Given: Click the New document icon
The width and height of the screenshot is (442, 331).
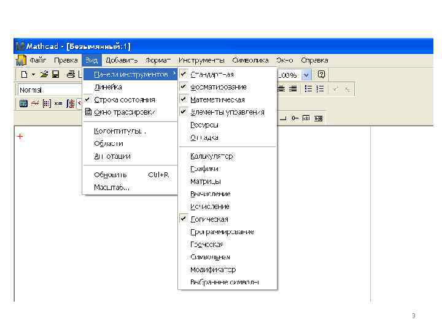Looking at the screenshot, I should click(x=24, y=75).
